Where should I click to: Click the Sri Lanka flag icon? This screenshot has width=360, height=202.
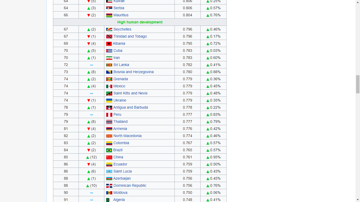click(x=109, y=65)
